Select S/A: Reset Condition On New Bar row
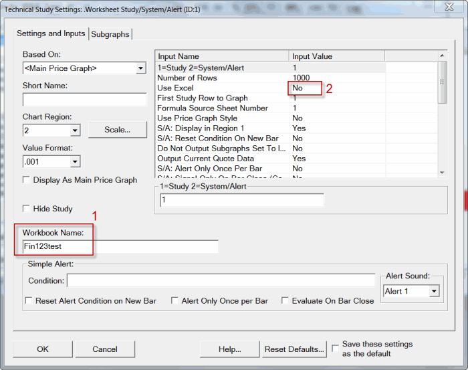Screen dimensions: 468x370 [x=270, y=138]
